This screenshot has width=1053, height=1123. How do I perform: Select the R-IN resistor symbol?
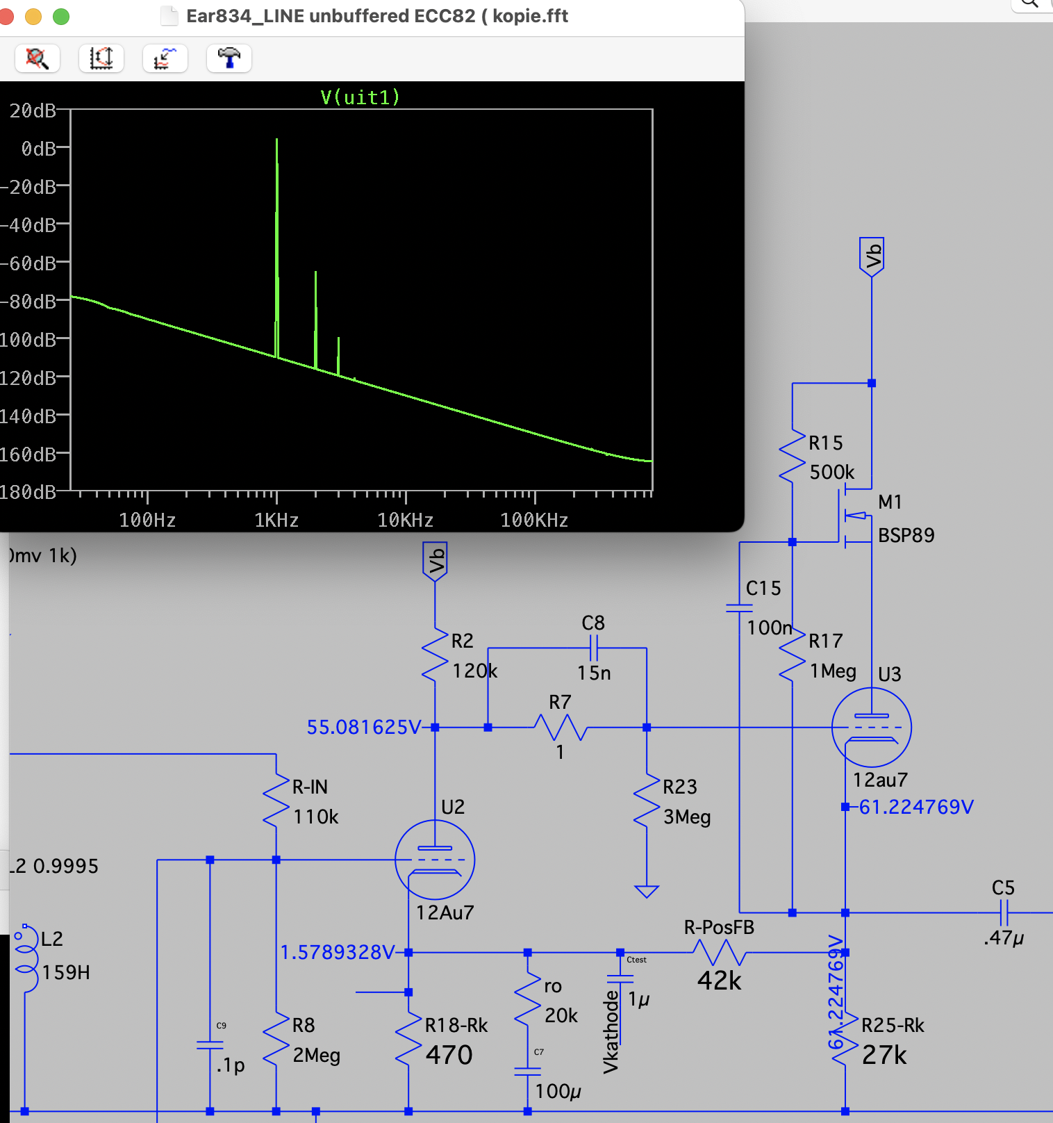276,800
